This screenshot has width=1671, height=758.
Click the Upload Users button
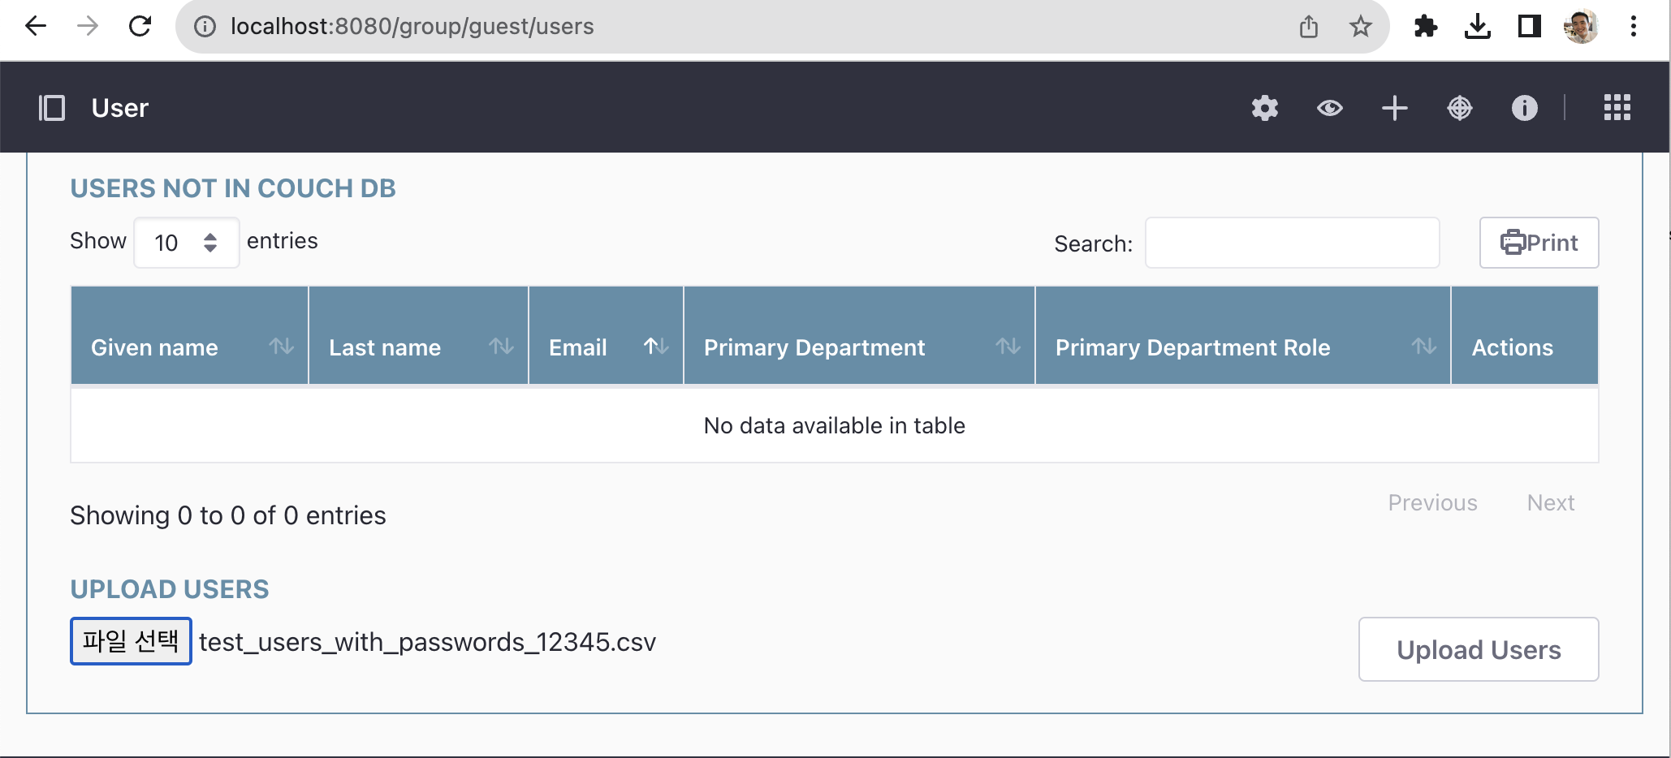(1478, 649)
